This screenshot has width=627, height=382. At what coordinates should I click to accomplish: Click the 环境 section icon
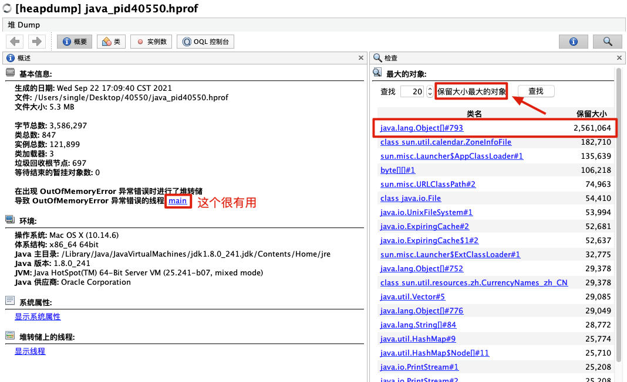coord(11,220)
